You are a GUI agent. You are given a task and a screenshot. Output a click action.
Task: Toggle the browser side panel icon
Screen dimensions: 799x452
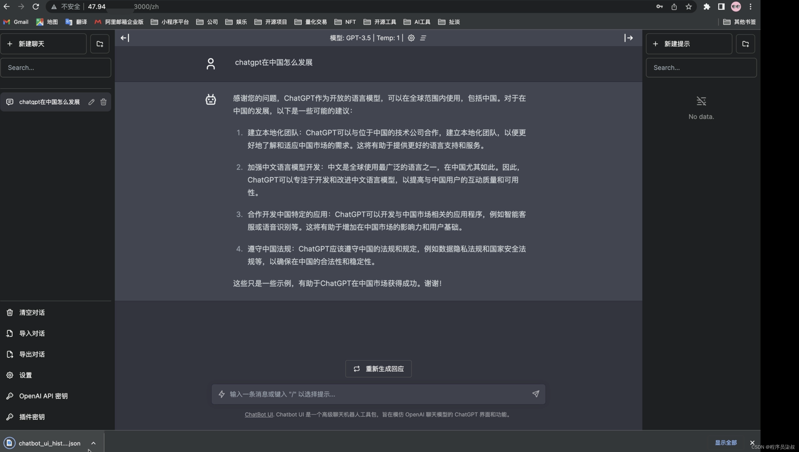pos(721,7)
